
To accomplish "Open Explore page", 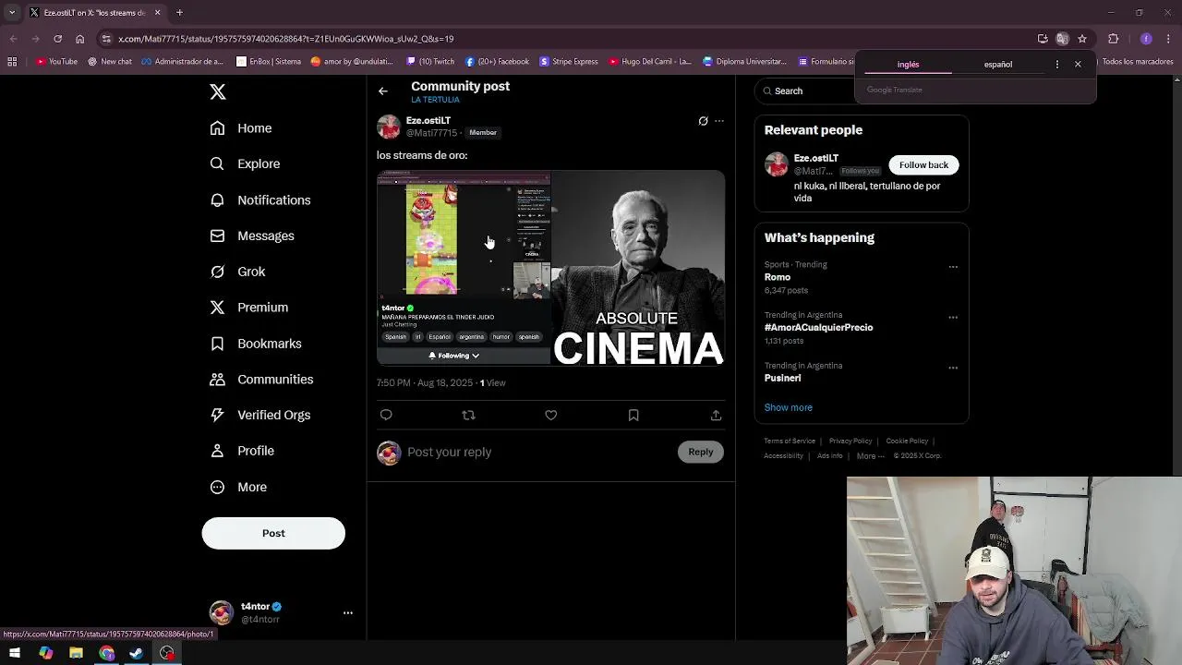I will point(245,163).
